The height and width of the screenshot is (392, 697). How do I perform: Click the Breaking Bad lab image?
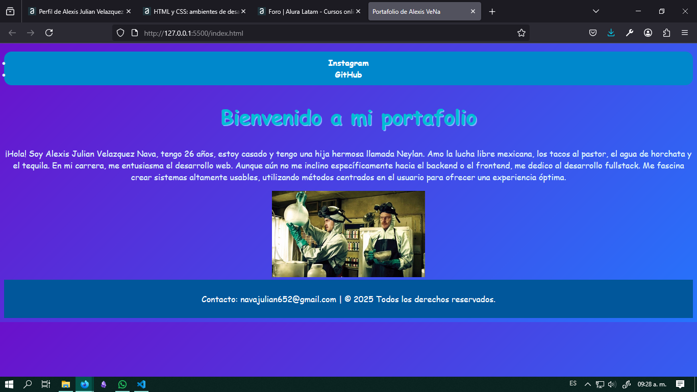(348, 234)
